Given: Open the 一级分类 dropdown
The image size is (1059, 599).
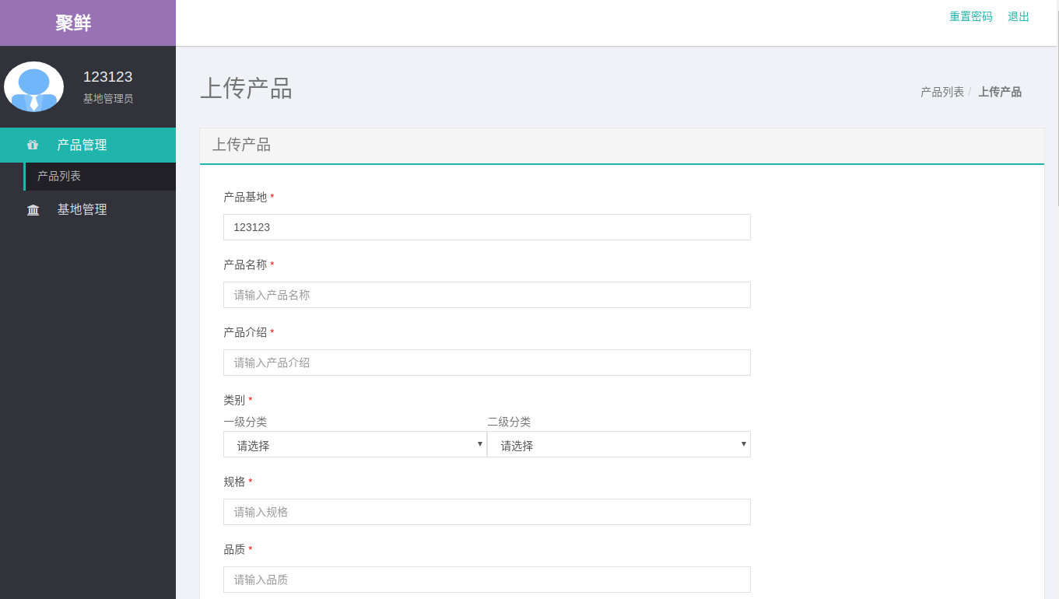Looking at the screenshot, I should 354,445.
